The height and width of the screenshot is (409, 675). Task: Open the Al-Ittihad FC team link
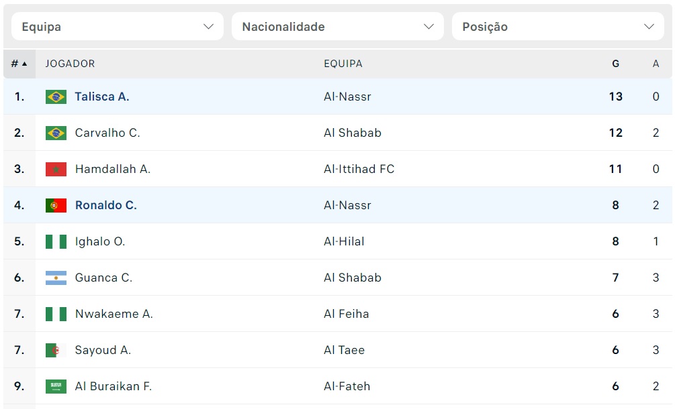359,169
